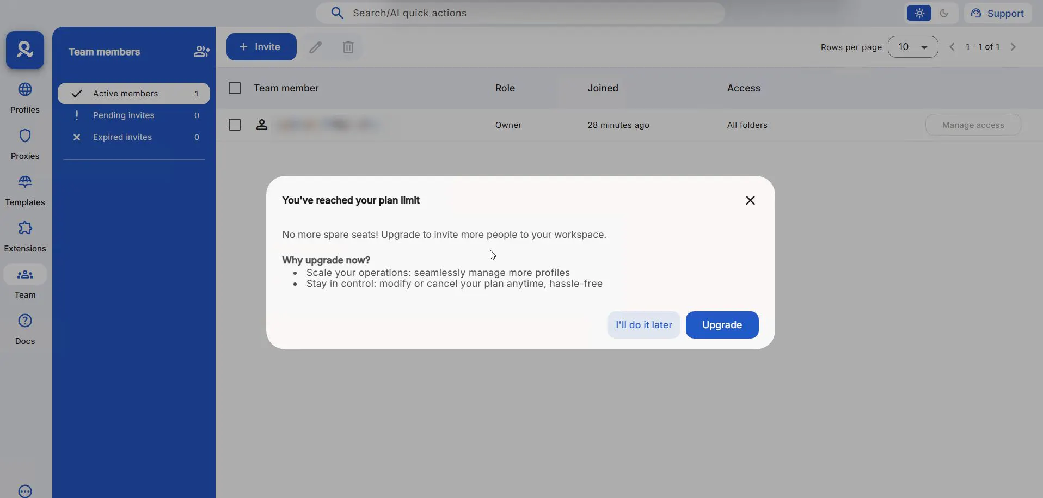
Task: Open Docs help icon
Action: pos(25,321)
